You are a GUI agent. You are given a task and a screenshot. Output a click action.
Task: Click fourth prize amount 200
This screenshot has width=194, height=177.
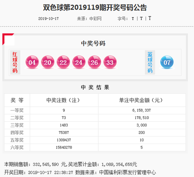point(142,132)
